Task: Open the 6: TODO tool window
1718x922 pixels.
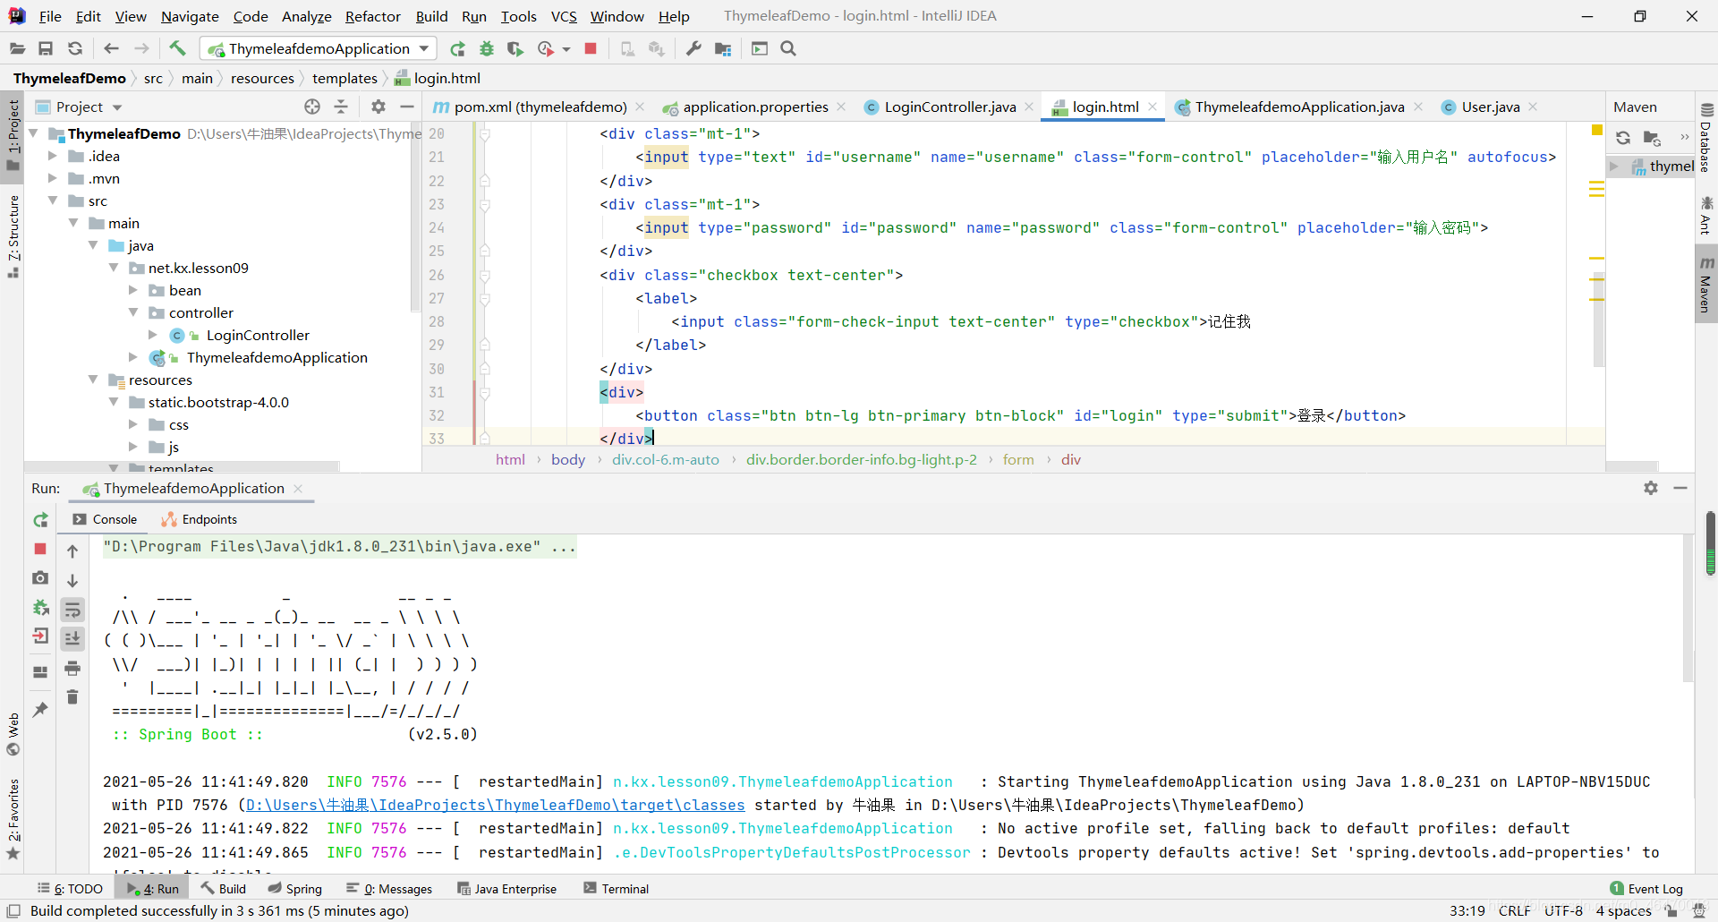Action: (x=70, y=889)
